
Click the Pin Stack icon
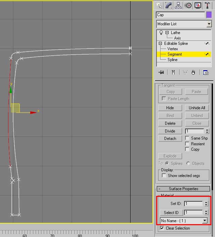click(162, 72)
